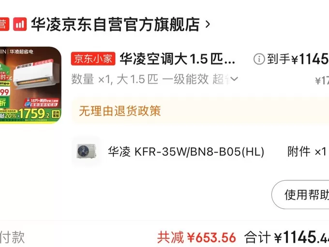The width and height of the screenshot is (329, 247).
Task: Click the 到手 ¥1145 price text
Action: tap(298, 59)
